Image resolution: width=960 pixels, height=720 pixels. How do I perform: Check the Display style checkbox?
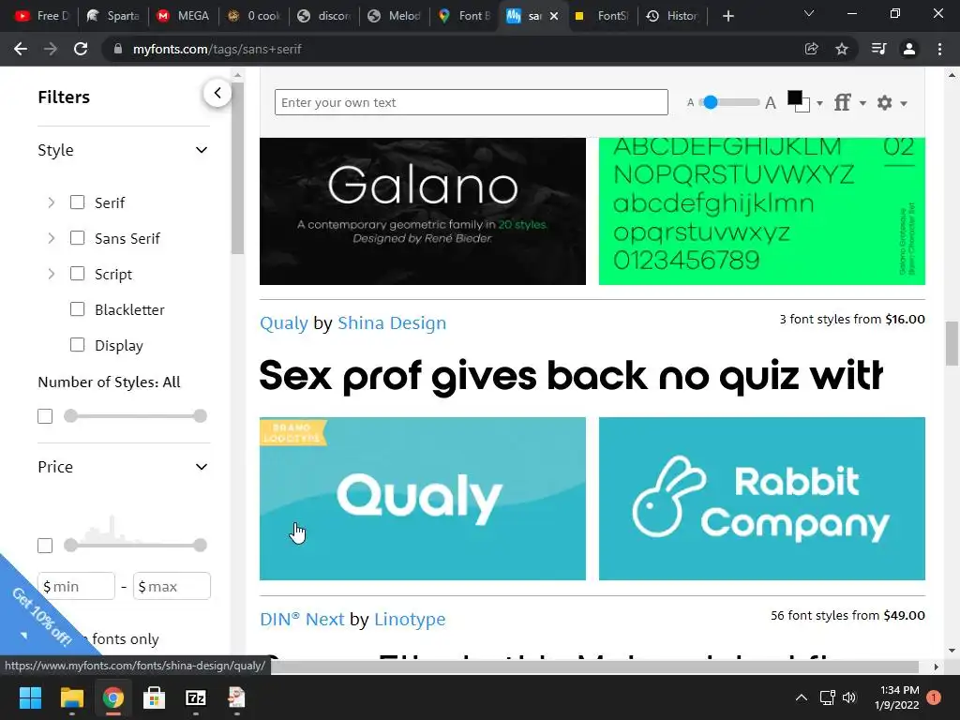tap(77, 345)
